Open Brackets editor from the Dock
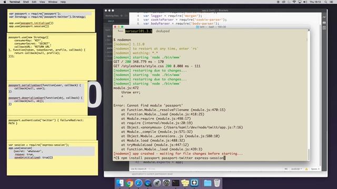Viewport: 337px width, 189px height. (194, 183)
